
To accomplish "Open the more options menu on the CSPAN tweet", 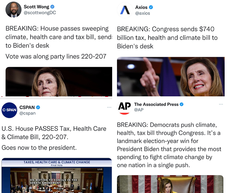I will coord(110,107).
